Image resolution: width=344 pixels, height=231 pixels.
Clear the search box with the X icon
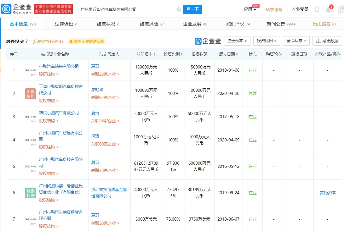tap(179, 9)
